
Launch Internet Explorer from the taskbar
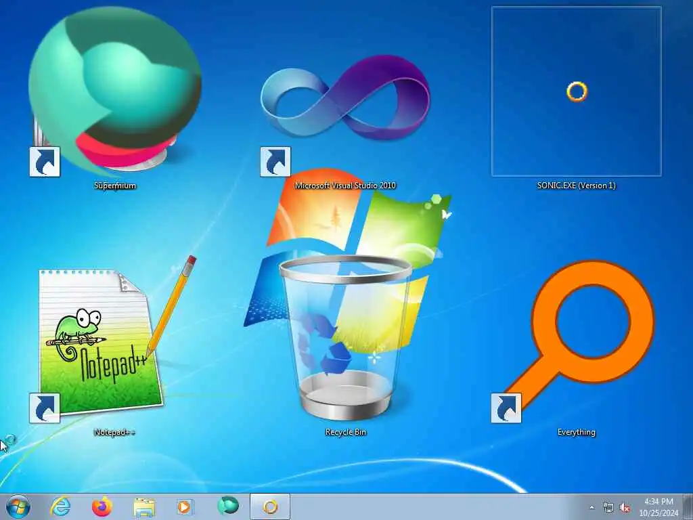click(x=60, y=506)
